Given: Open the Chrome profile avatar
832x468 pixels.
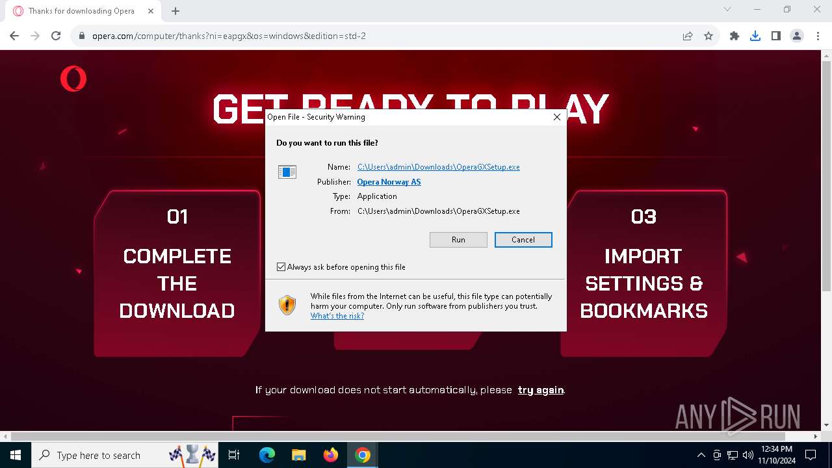Looking at the screenshot, I should 797,36.
